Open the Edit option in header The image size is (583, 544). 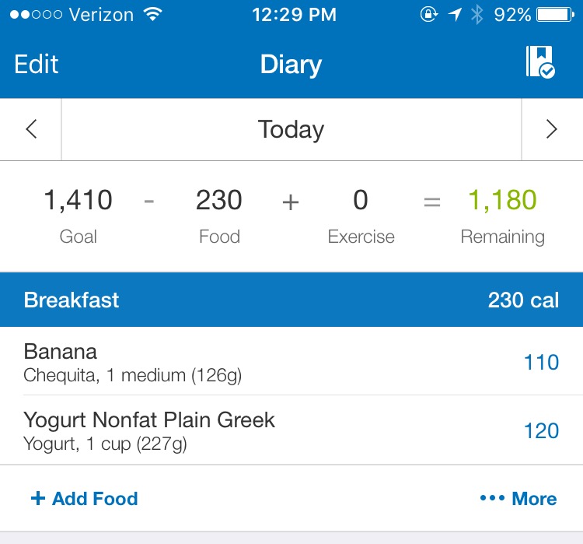tap(37, 64)
